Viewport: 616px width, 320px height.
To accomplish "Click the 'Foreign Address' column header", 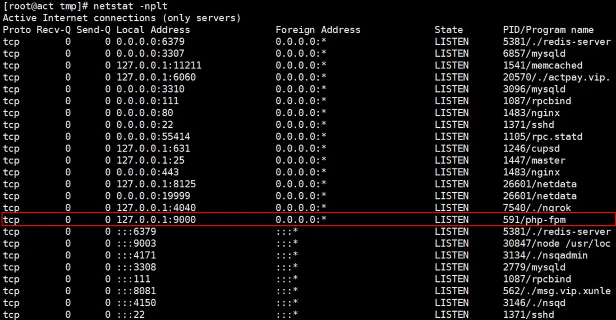I will (x=318, y=30).
